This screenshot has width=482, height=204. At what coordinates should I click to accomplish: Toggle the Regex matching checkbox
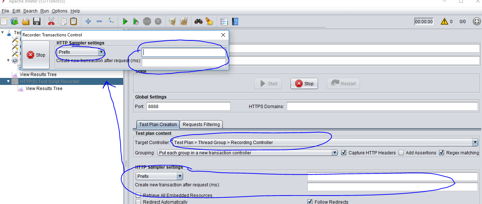pos(442,153)
